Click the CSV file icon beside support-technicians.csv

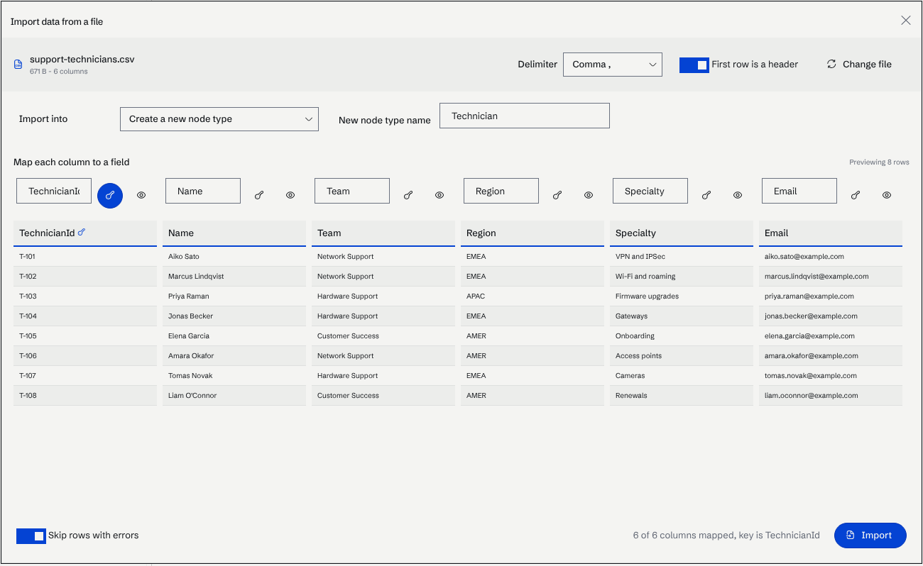pyautogui.click(x=18, y=65)
